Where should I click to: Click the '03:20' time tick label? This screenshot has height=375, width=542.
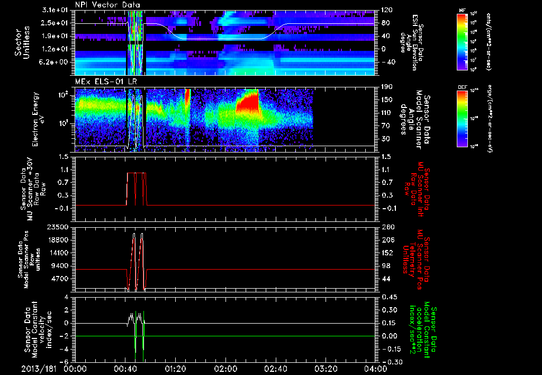[x=326, y=369]
